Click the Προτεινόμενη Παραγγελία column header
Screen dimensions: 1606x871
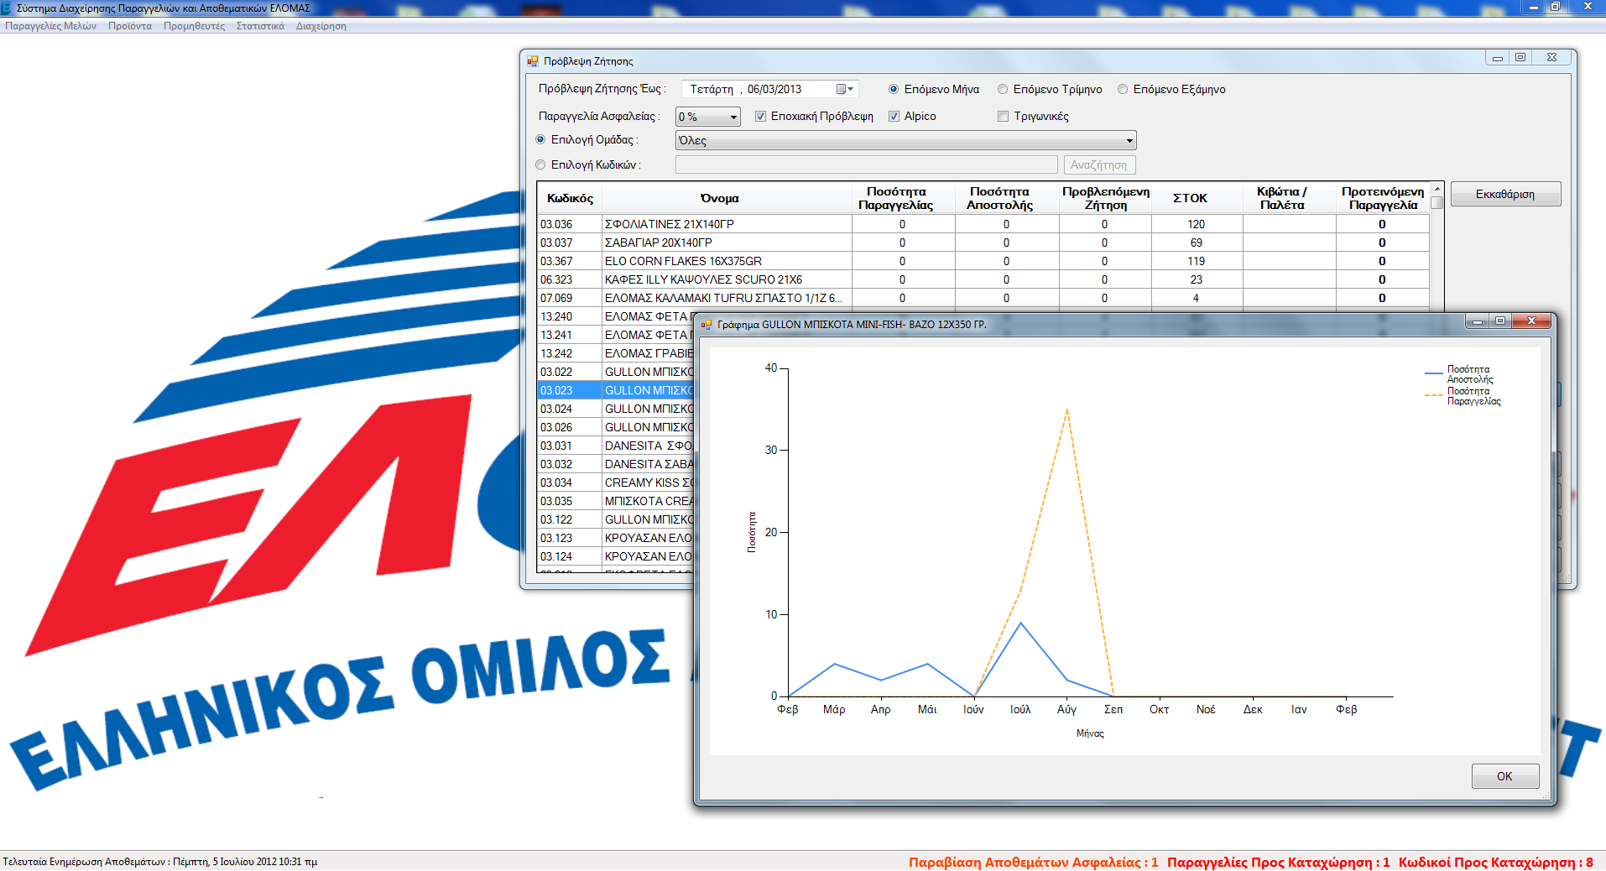pos(1382,198)
